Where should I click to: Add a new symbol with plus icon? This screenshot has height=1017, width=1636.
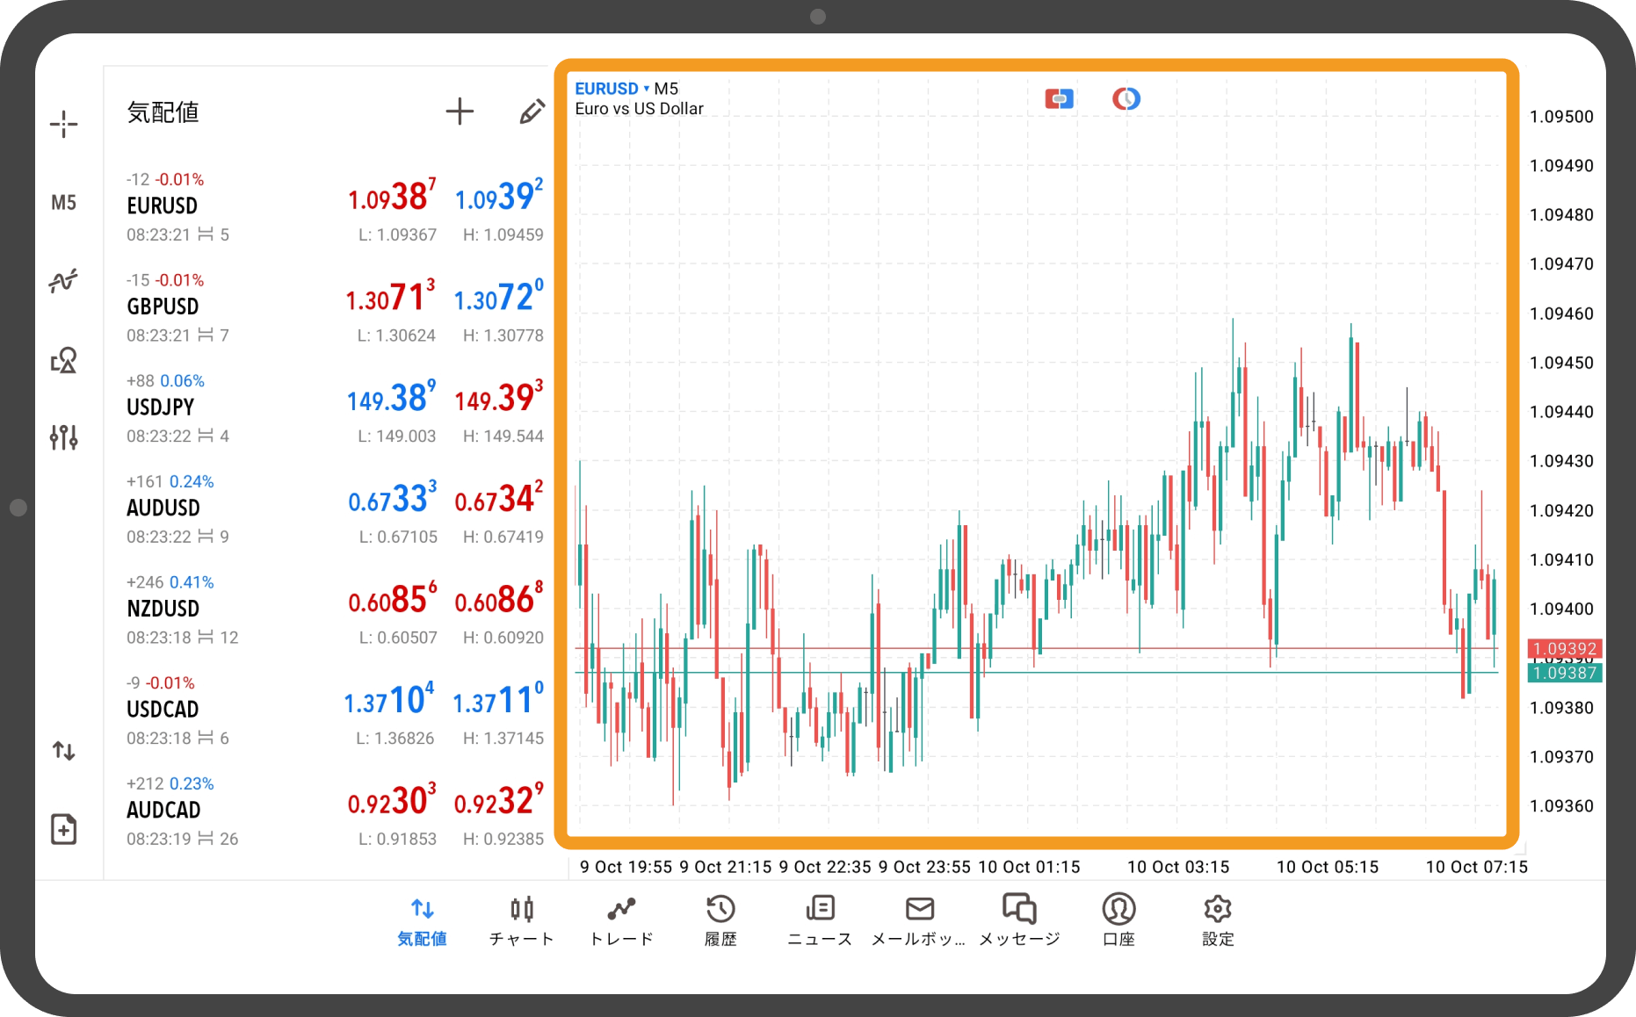coord(460,112)
